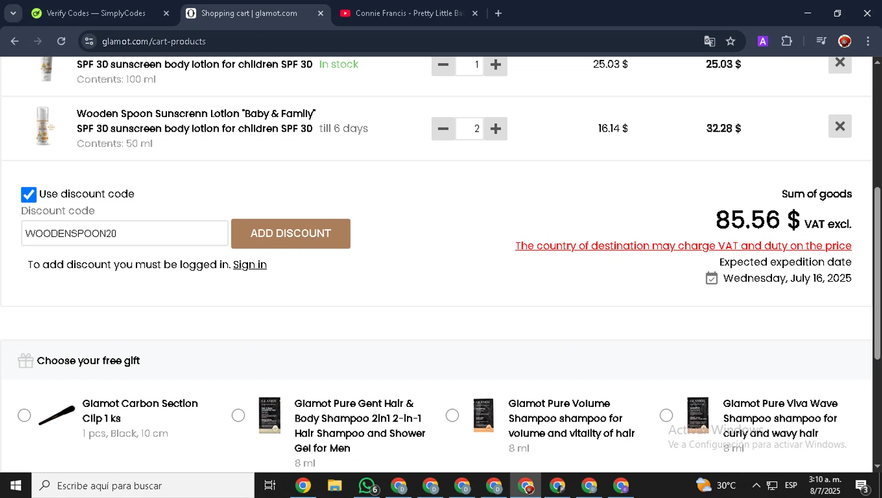Click the ADD DISCOUNT button
The image size is (882, 498).
[x=290, y=233]
